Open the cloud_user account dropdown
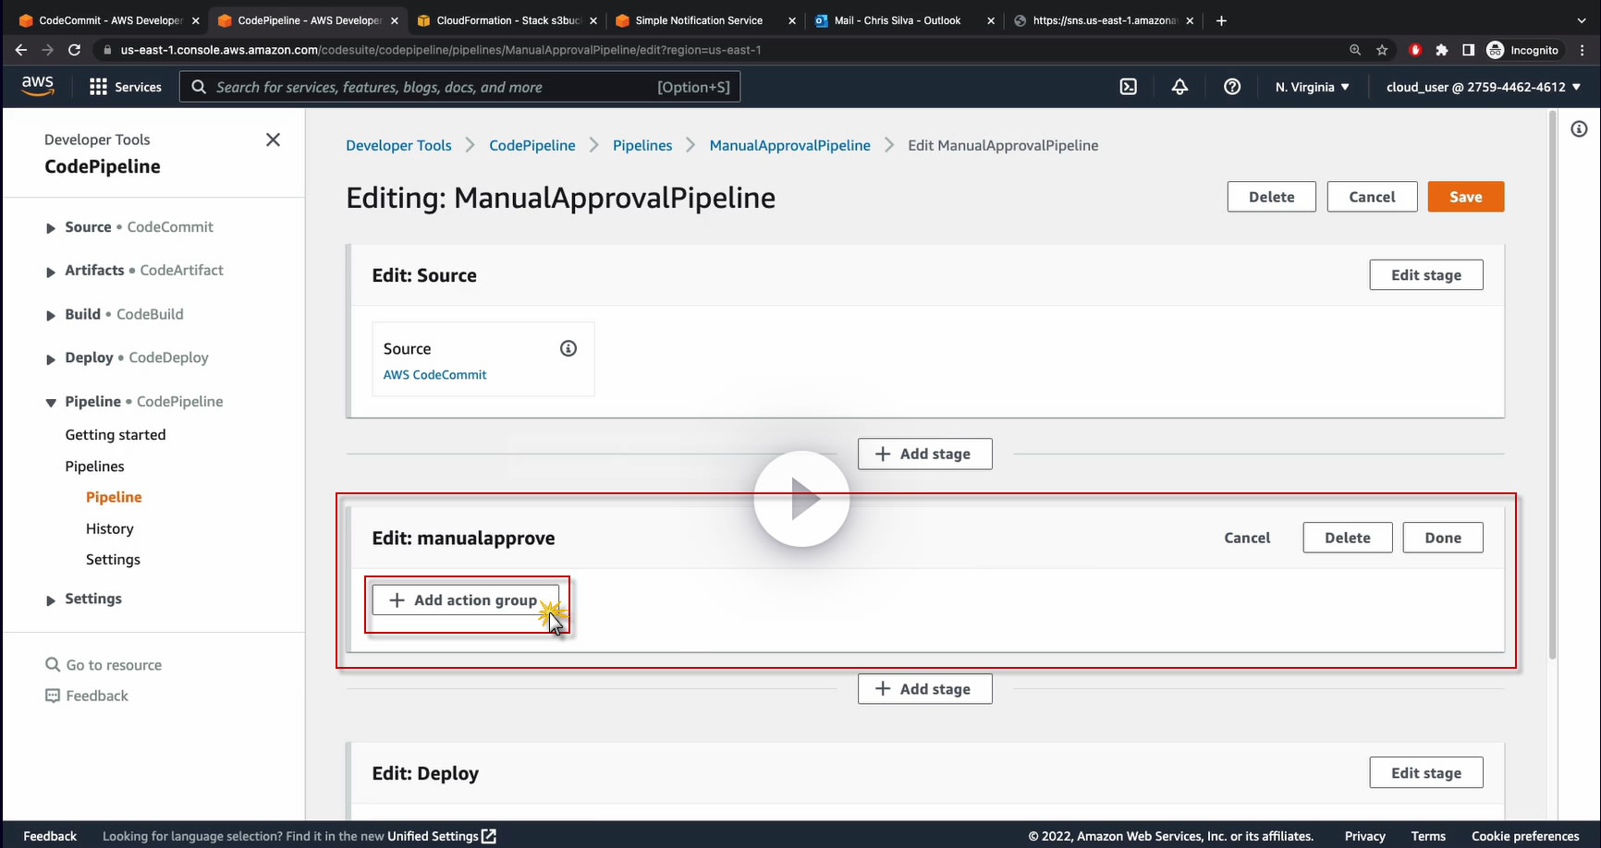This screenshot has height=848, width=1601. click(1483, 87)
